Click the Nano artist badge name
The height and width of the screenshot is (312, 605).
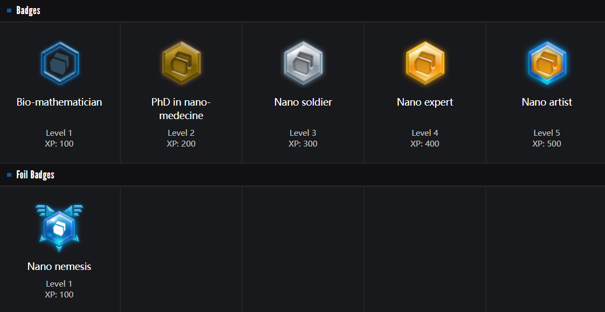click(x=547, y=102)
